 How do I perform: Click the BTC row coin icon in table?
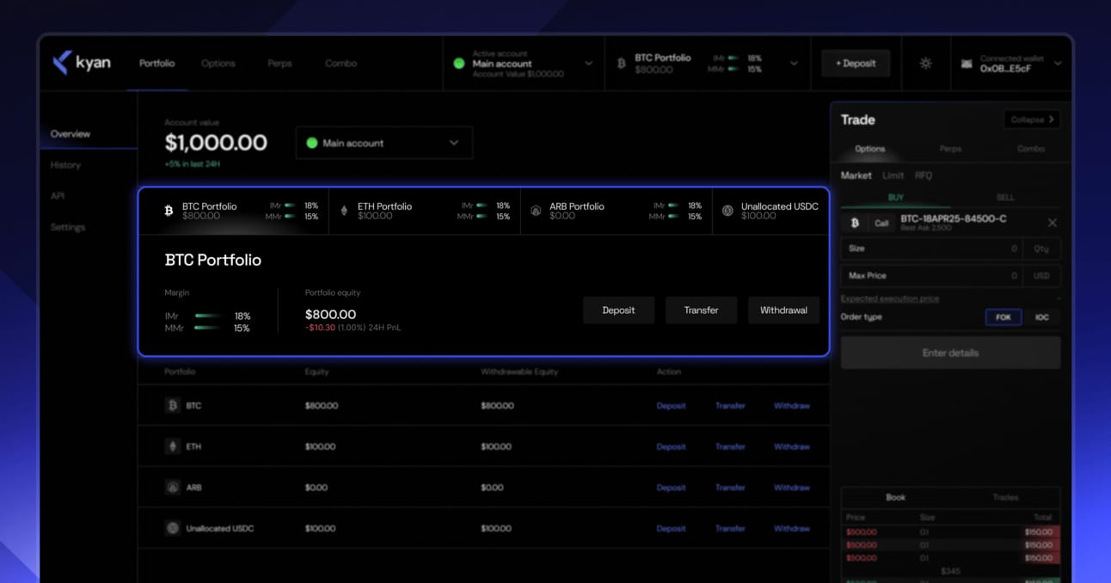(172, 405)
